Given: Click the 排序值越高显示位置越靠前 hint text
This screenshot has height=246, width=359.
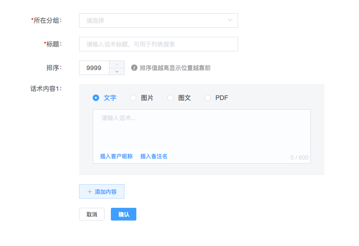Looking at the screenshot, I should coord(175,68).
